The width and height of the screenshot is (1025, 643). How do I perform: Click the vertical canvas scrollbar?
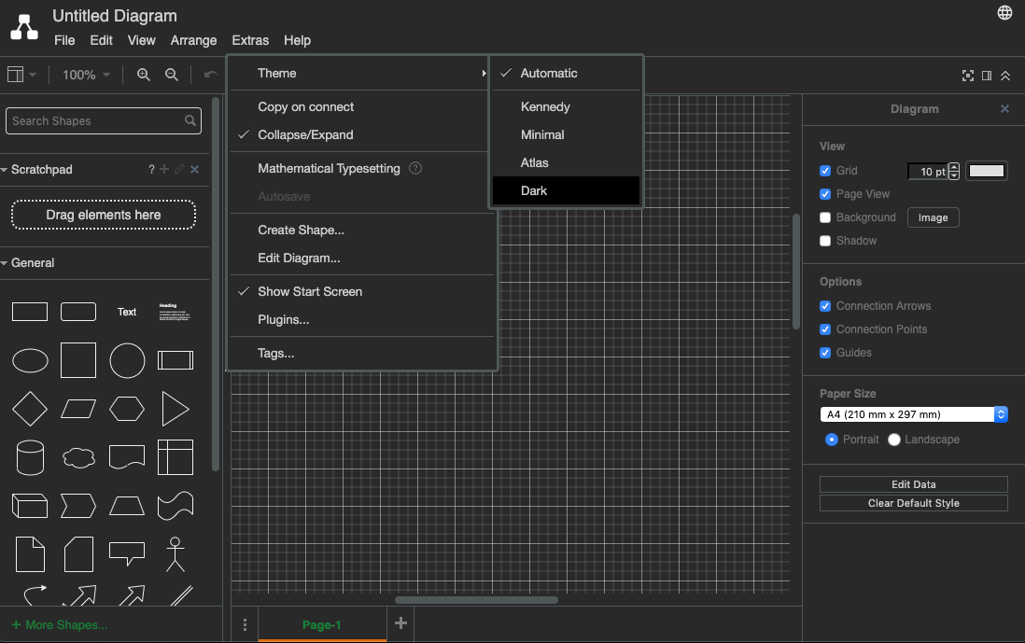tap(796, 272)
